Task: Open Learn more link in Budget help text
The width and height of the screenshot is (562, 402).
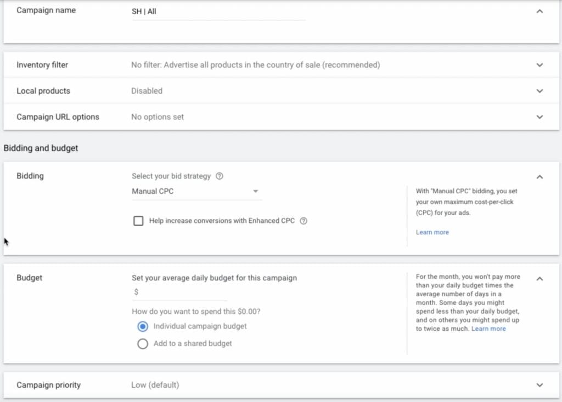Action: click(488, 329)
